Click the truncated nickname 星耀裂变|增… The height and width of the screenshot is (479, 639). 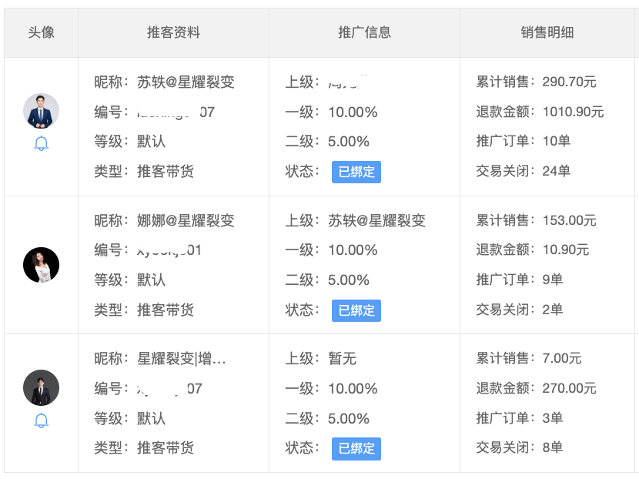click(x=182, y=358)
